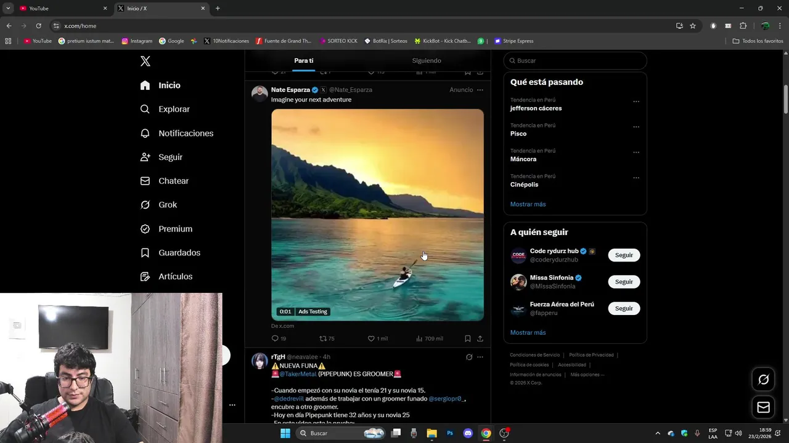Open trend options for Cinépolis
The height and width of the screenshot is (443, 789).
point(636,178)
